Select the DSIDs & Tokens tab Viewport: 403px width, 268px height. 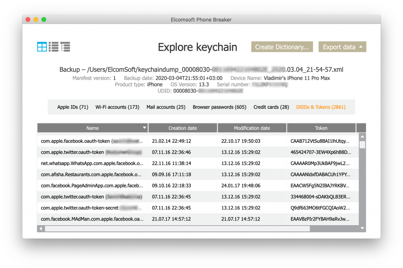point(321,106)
